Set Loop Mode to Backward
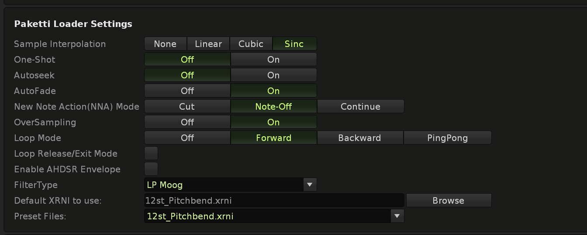587x235 pixels. pyautogui.click(x=359, y=138)
